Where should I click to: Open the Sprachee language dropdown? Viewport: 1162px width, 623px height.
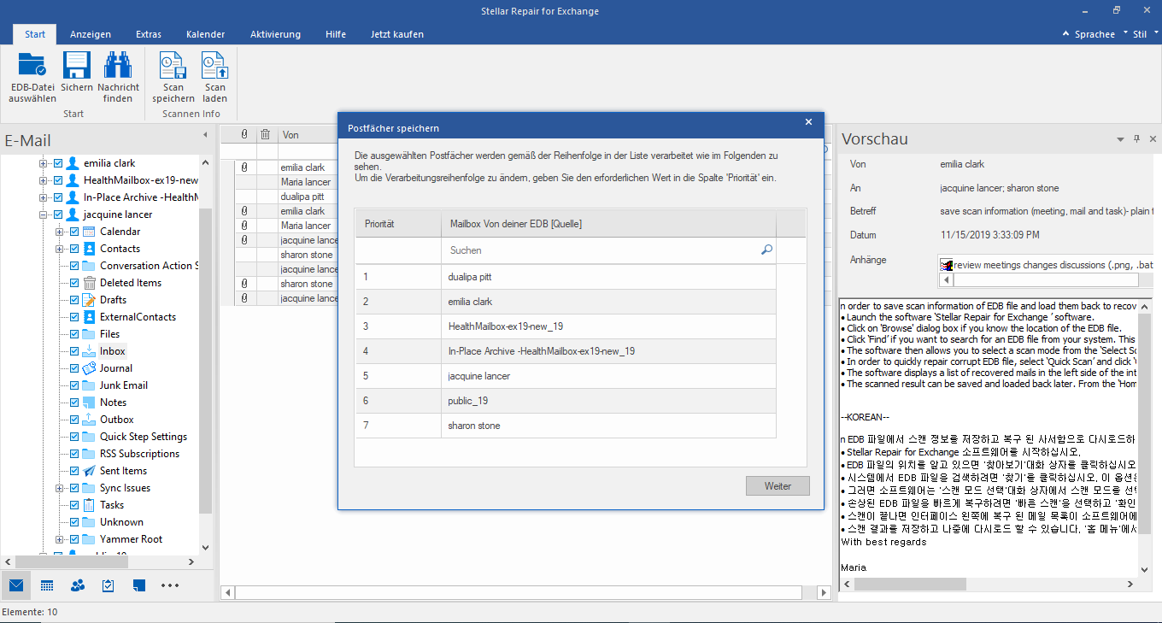1095,34
